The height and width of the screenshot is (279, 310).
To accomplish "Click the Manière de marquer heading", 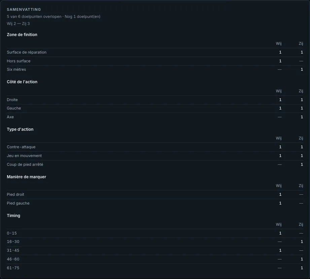I will (26, 177).
